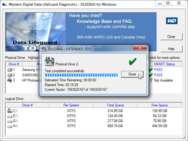The height and width of the screenshot is (141, 188).
Task: Maximize the Data LifeGuard Diagnostics window
Action: tap(168, 3)
